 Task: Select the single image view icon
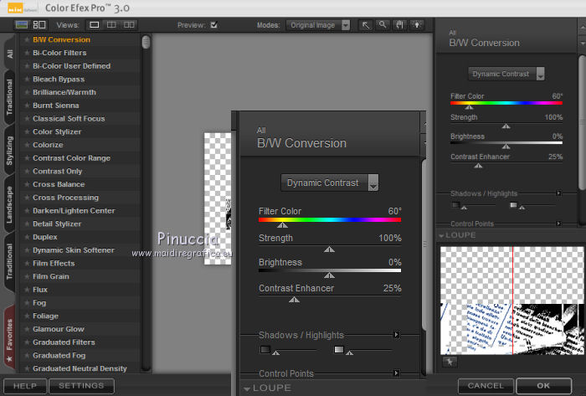[94, 24]
